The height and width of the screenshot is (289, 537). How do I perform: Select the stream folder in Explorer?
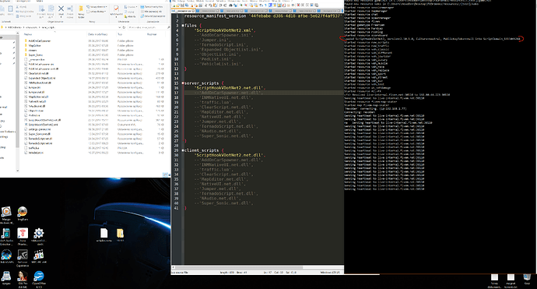tap(32, 50)
